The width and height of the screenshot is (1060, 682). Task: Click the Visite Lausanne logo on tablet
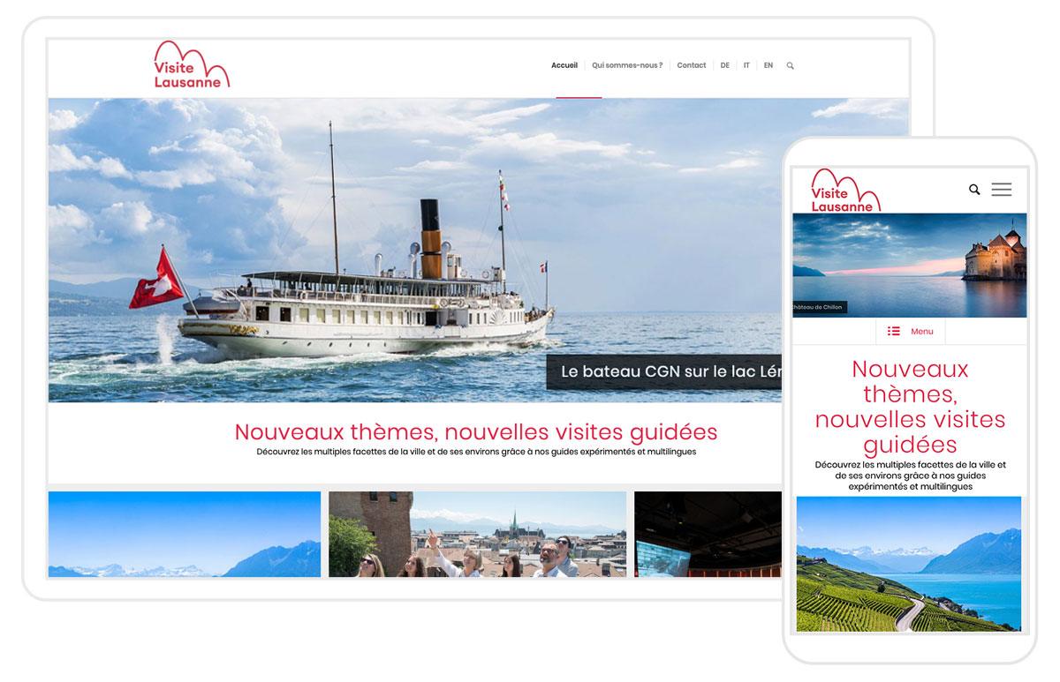pyautogui.click(x=192, y=64)
